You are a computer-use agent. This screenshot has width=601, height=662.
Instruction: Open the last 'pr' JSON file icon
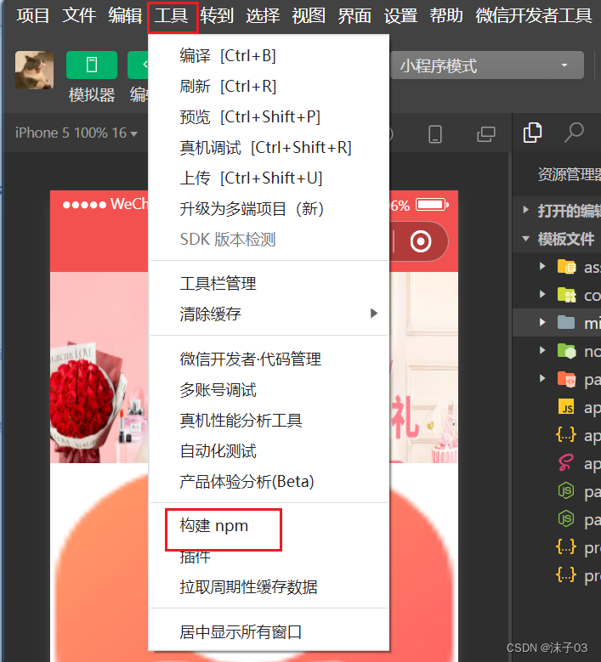(x=566, y=574)
